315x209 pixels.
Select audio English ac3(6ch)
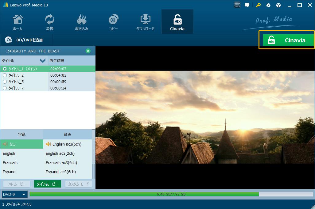click(68, 144)
